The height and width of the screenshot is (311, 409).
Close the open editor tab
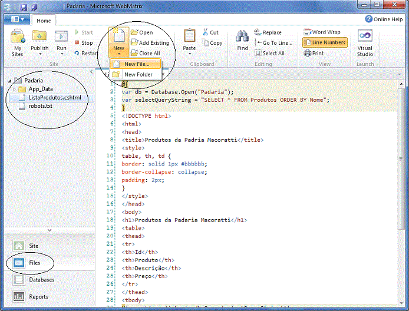point(163,74)
